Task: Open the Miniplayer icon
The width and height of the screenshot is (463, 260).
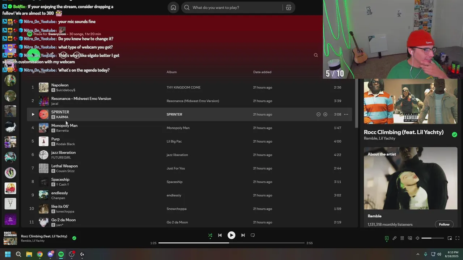Action: point(450,238)
